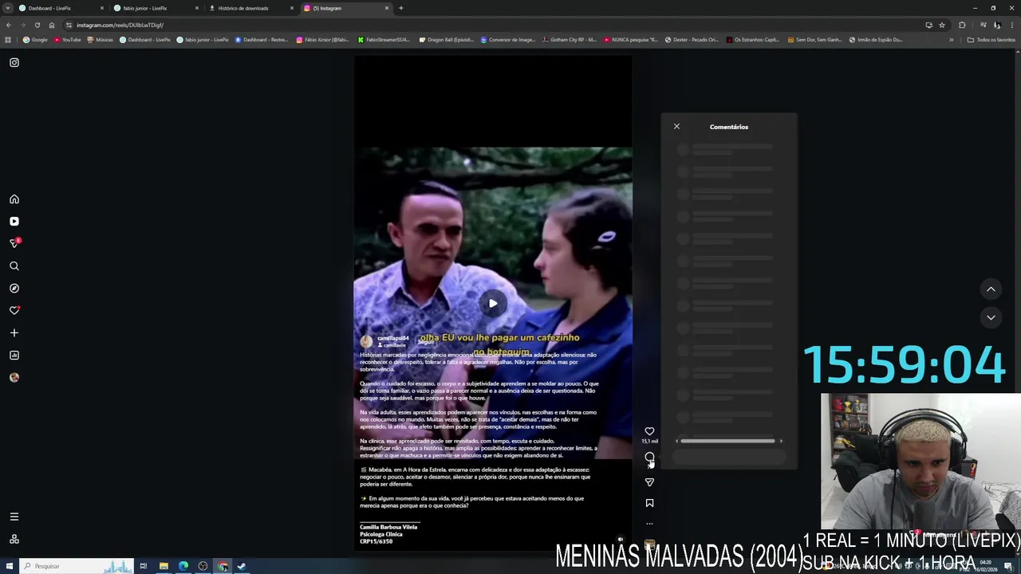This screenshot has width=1021, height=574.
Task: Open Direct messages in the sidebar
Action: coord(14,243)
